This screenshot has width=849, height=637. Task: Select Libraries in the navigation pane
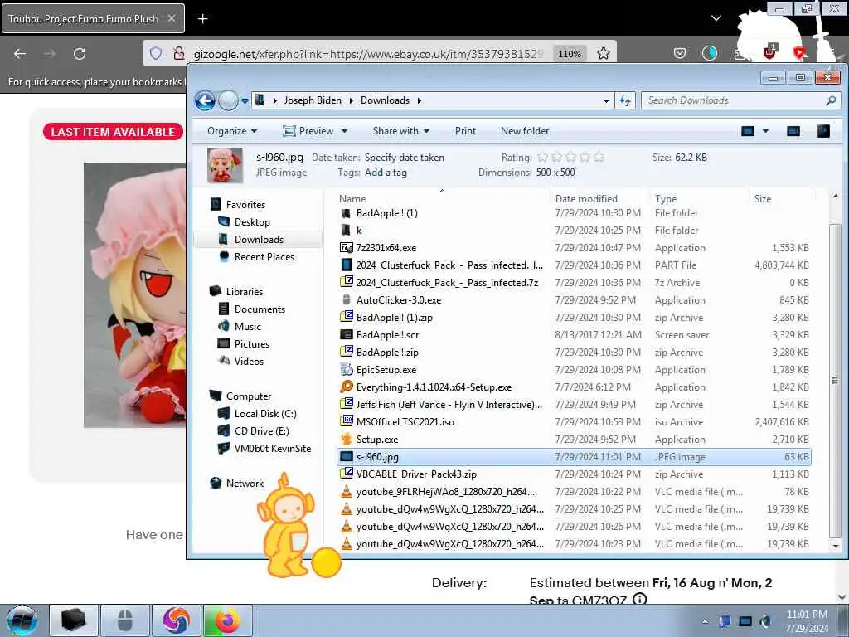tap(245, 291)
